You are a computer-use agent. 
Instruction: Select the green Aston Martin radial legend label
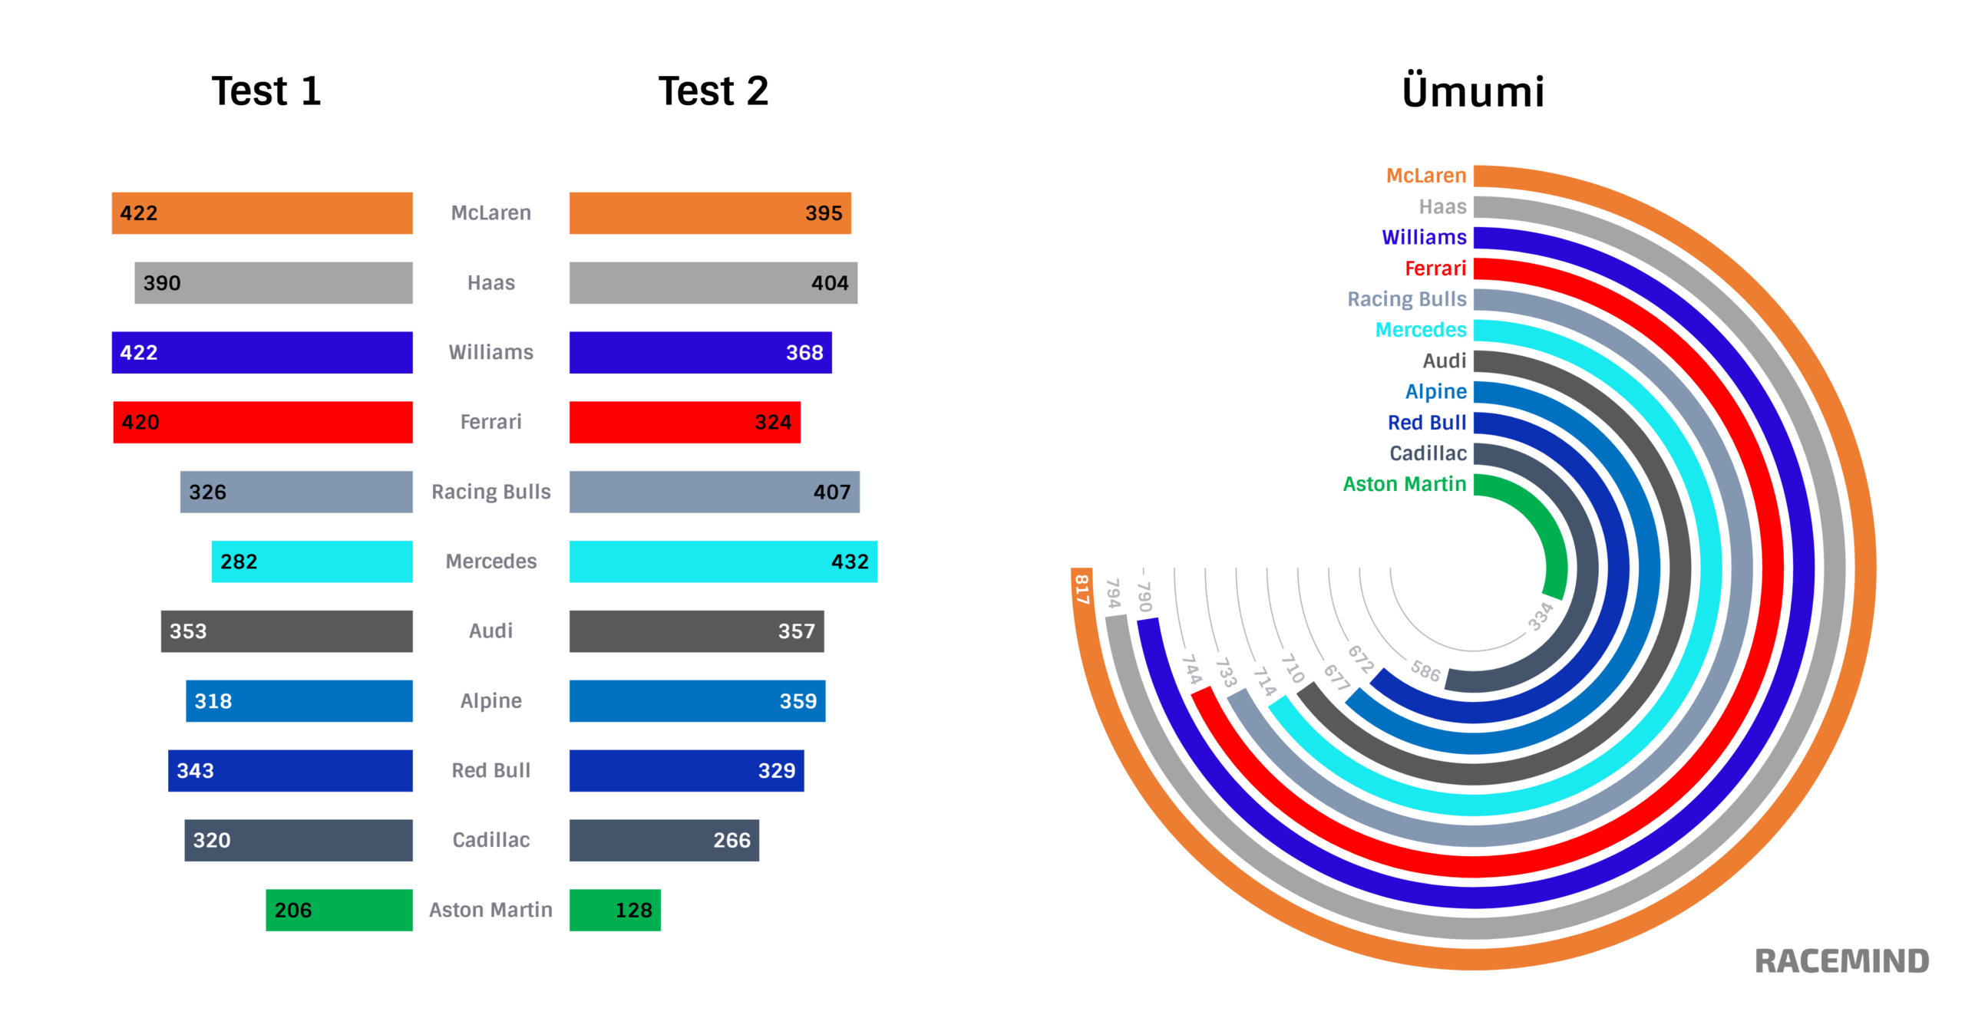pyautogui.click(x=1404, y=484)
